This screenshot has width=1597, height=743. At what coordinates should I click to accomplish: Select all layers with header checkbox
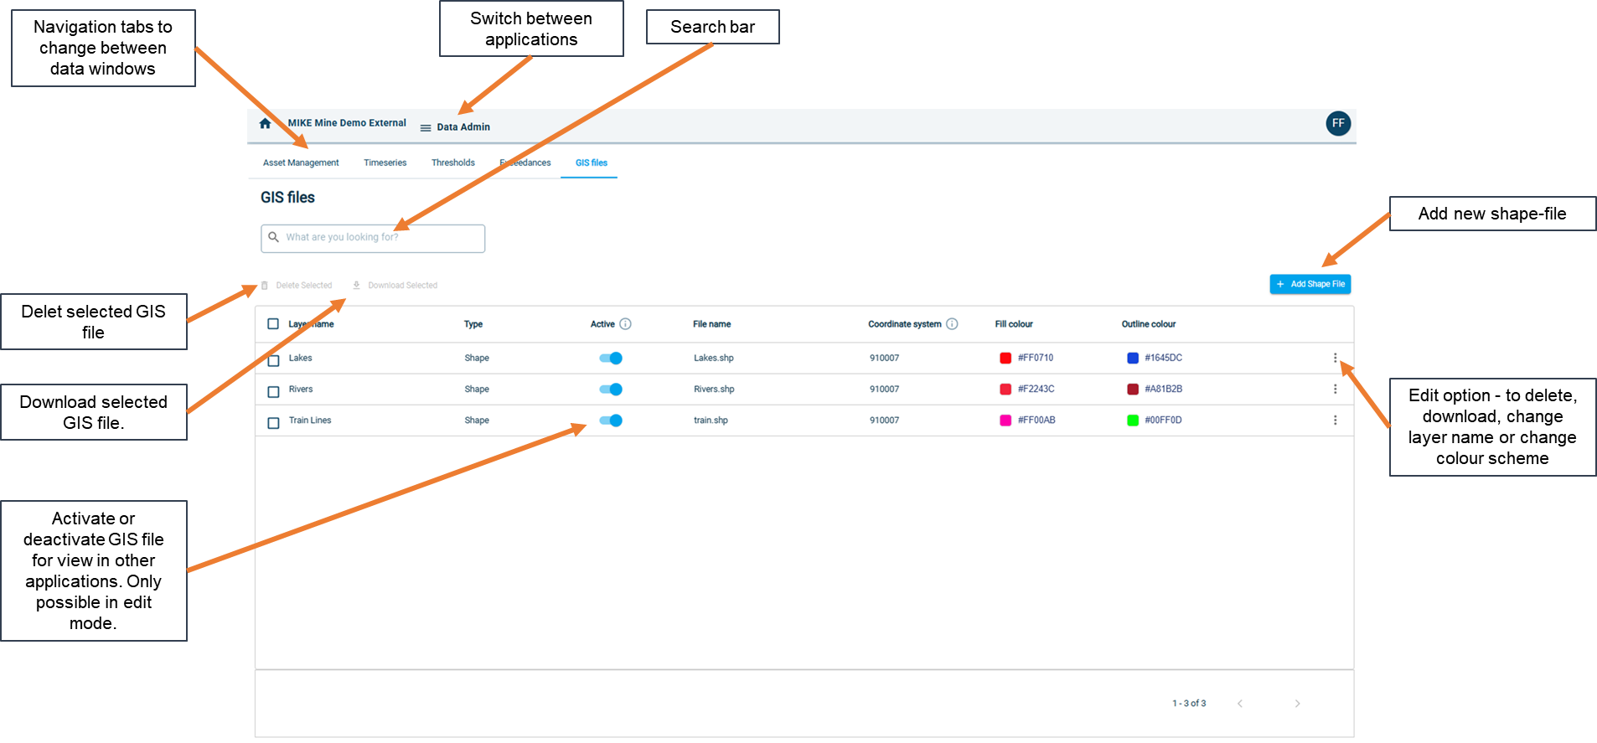pyautogui.click(x=273, y=324)
